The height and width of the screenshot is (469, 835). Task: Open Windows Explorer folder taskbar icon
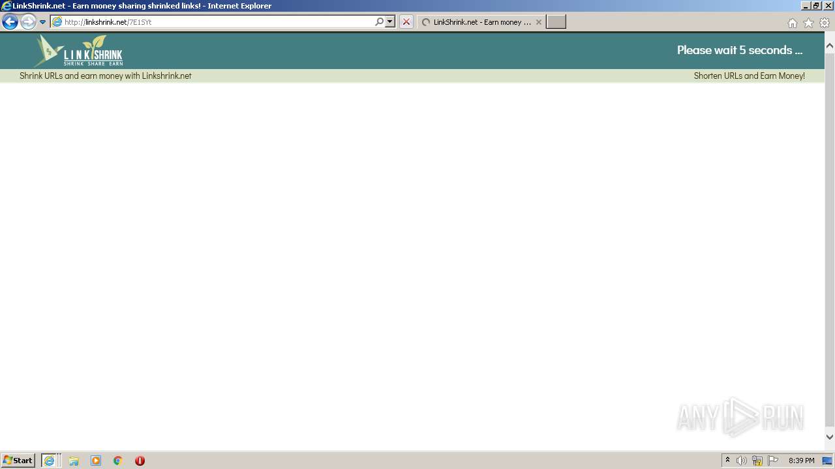[74, 461]
